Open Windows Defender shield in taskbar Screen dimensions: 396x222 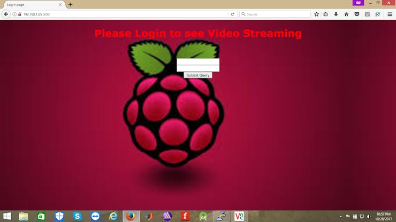click(x=59, y=216)
